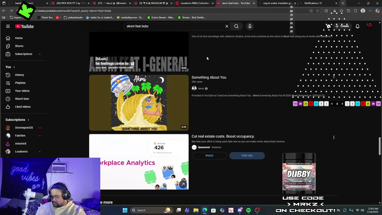
Task: Click the Akoni channel name link
Action: [x=201, y=88]
